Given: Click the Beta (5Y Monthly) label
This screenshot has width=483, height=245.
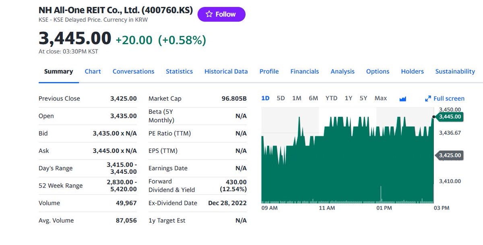Looking at the screenshot, I should [161, 116].
